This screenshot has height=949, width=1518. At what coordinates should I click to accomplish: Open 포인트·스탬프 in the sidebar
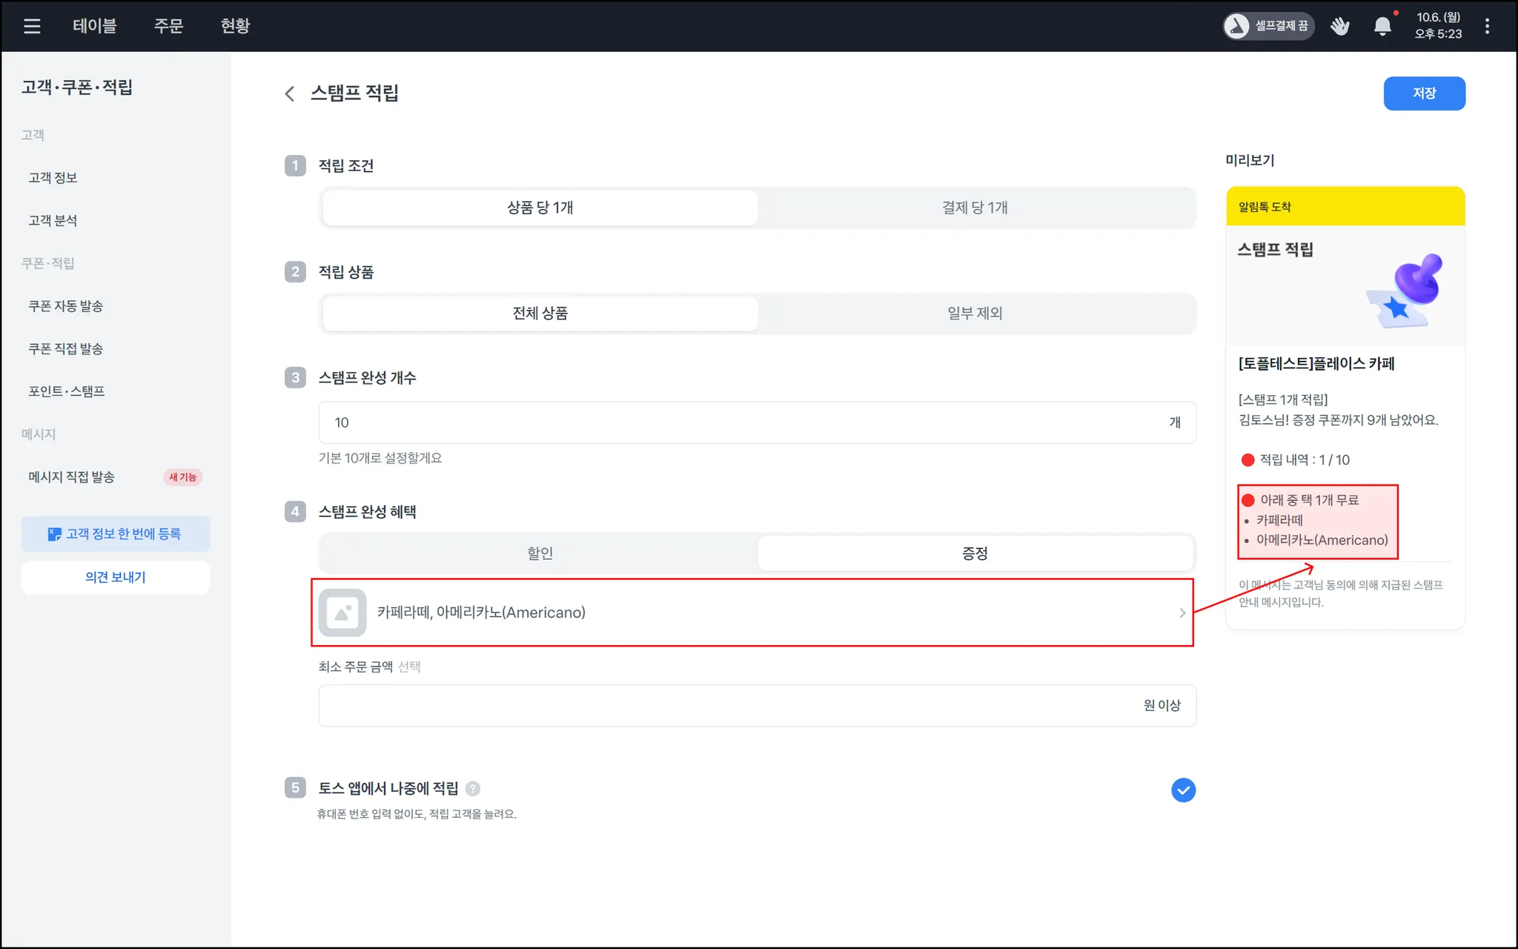pos(67,391)
